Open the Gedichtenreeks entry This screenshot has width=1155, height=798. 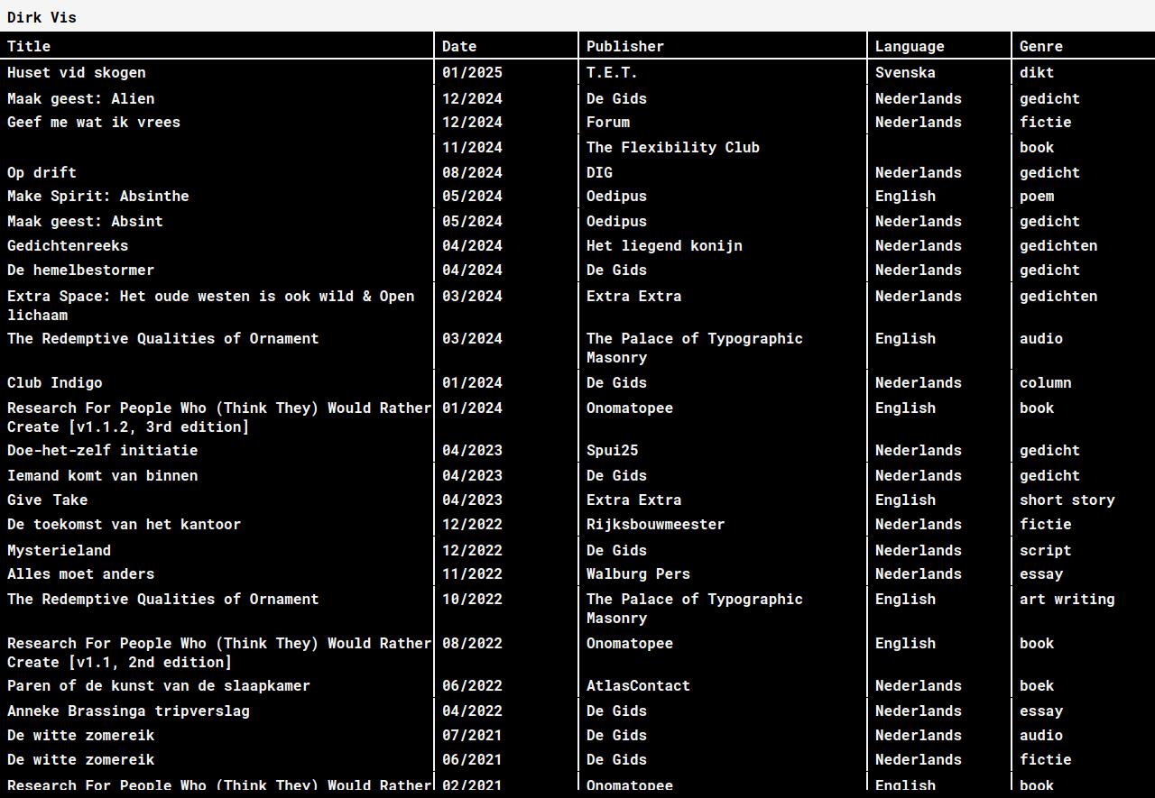tap(68, 245)
